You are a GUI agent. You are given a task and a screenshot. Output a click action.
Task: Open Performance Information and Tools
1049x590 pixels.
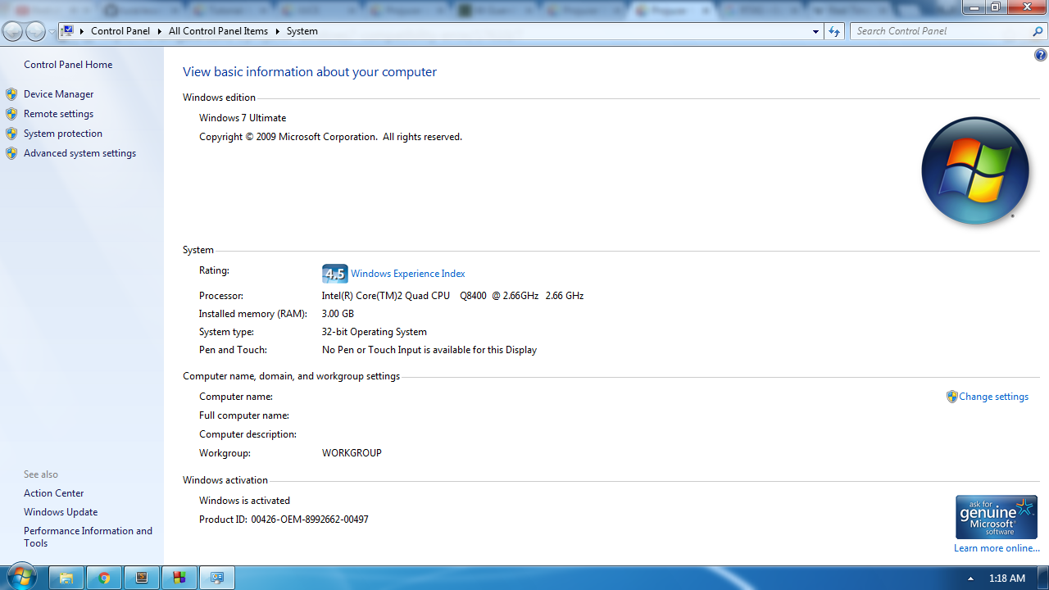pos(89,537)
